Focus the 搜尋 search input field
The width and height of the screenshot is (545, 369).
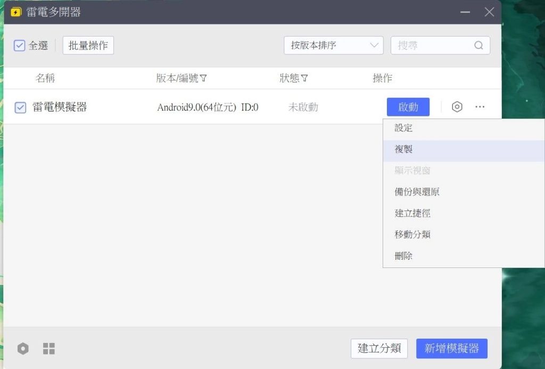[431, 45]
